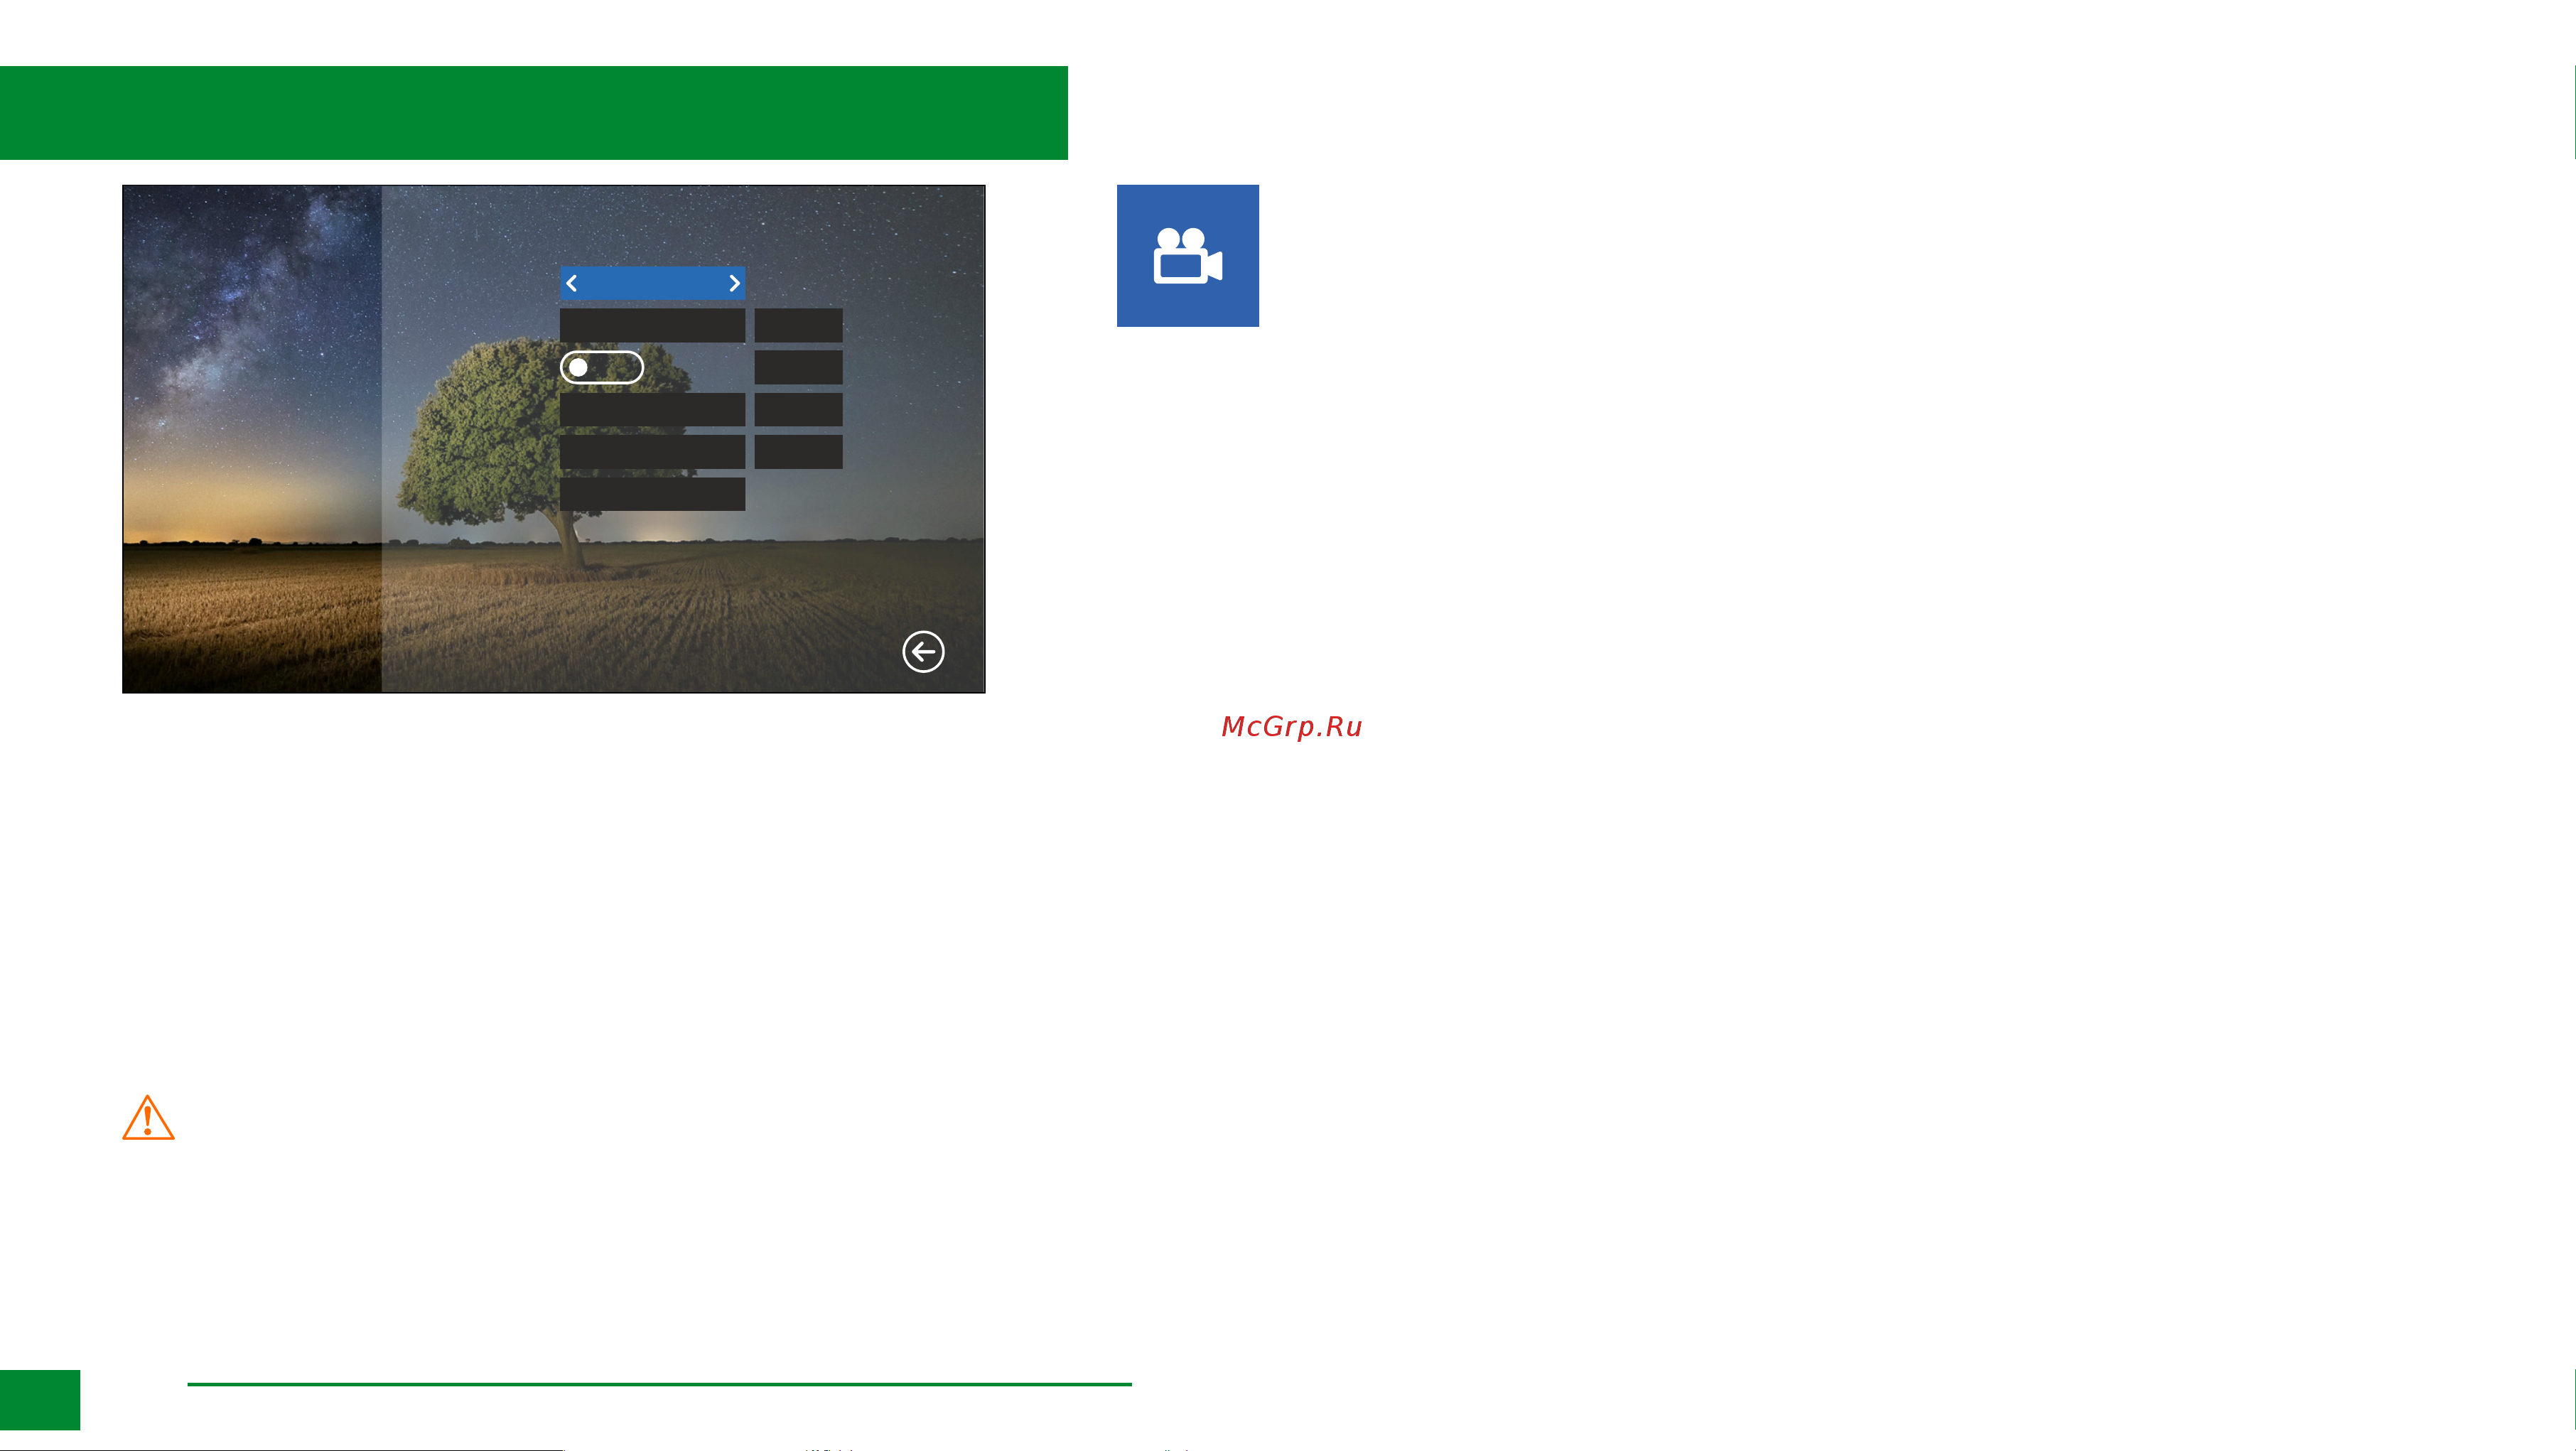Go back with the circled arrow icon
Screen dimensions: 2576x1451
[923, 652]
